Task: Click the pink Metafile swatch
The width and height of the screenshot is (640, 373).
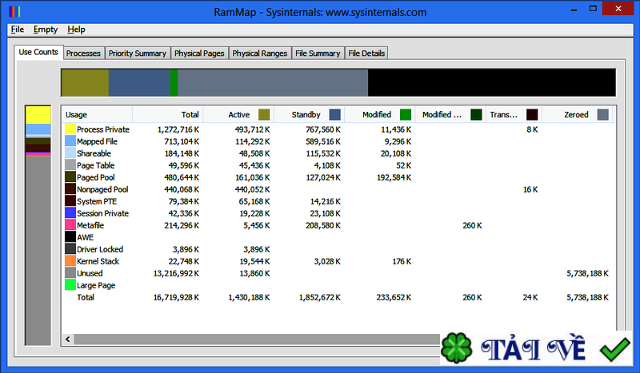Action: [x=70, y=225]
